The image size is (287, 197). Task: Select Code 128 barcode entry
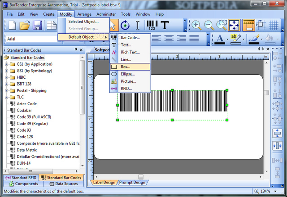tap(25, 137)
